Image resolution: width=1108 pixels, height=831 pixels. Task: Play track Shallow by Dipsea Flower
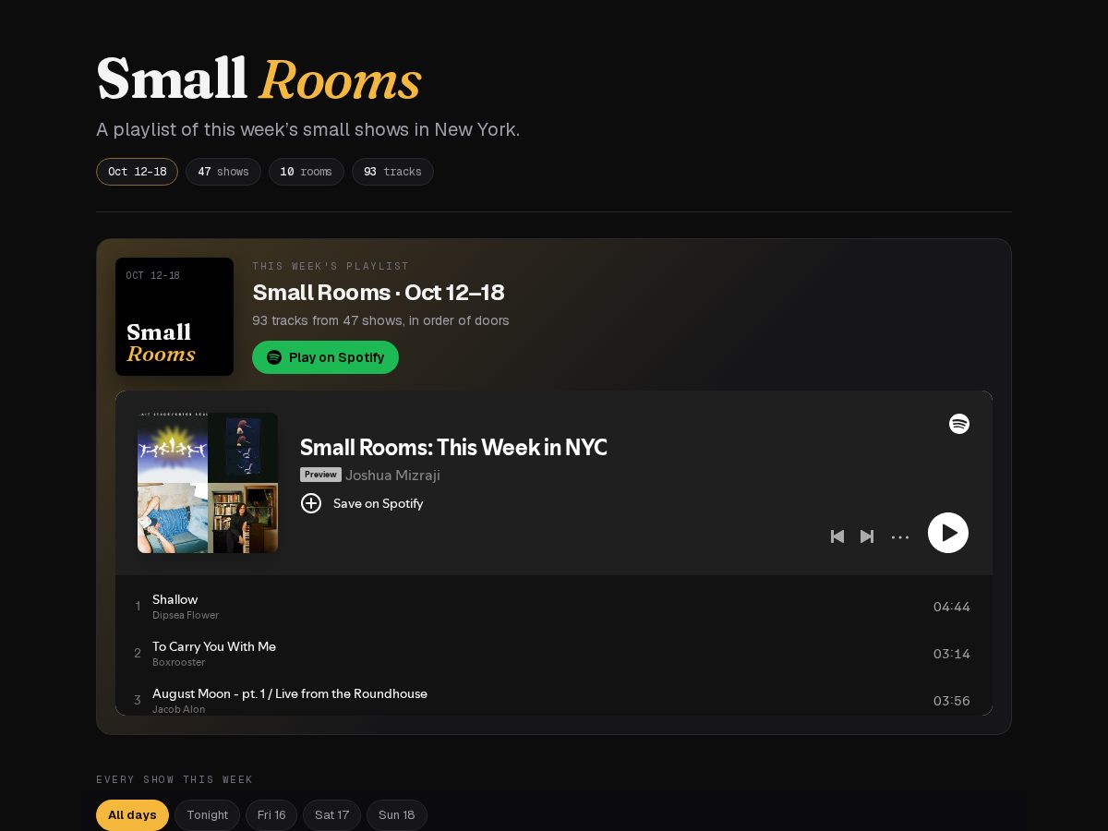click(x=554, y=607)
